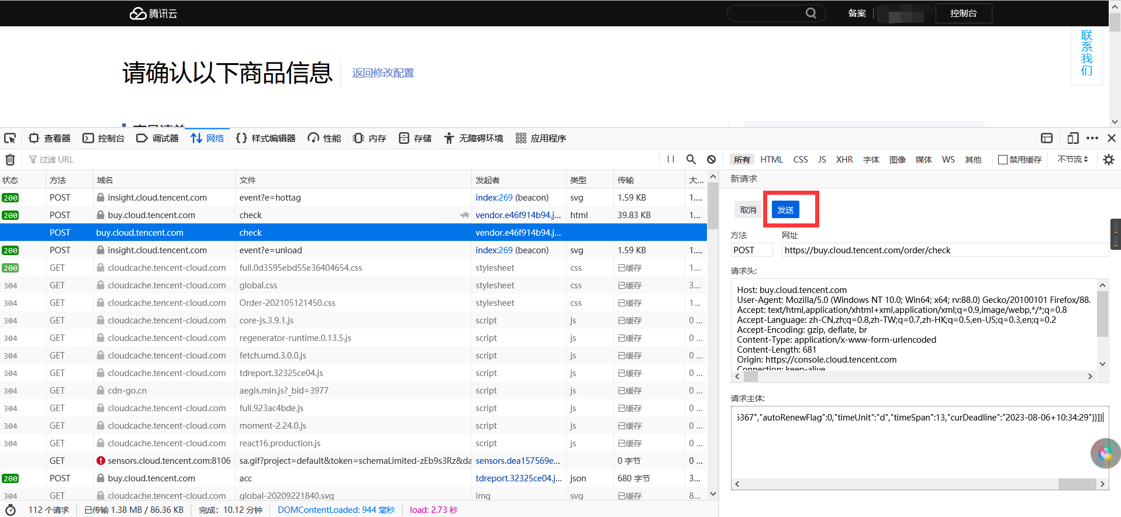1121x517 pixels.
Task: Click the request headers text area
Action: [x=914, y=326]
